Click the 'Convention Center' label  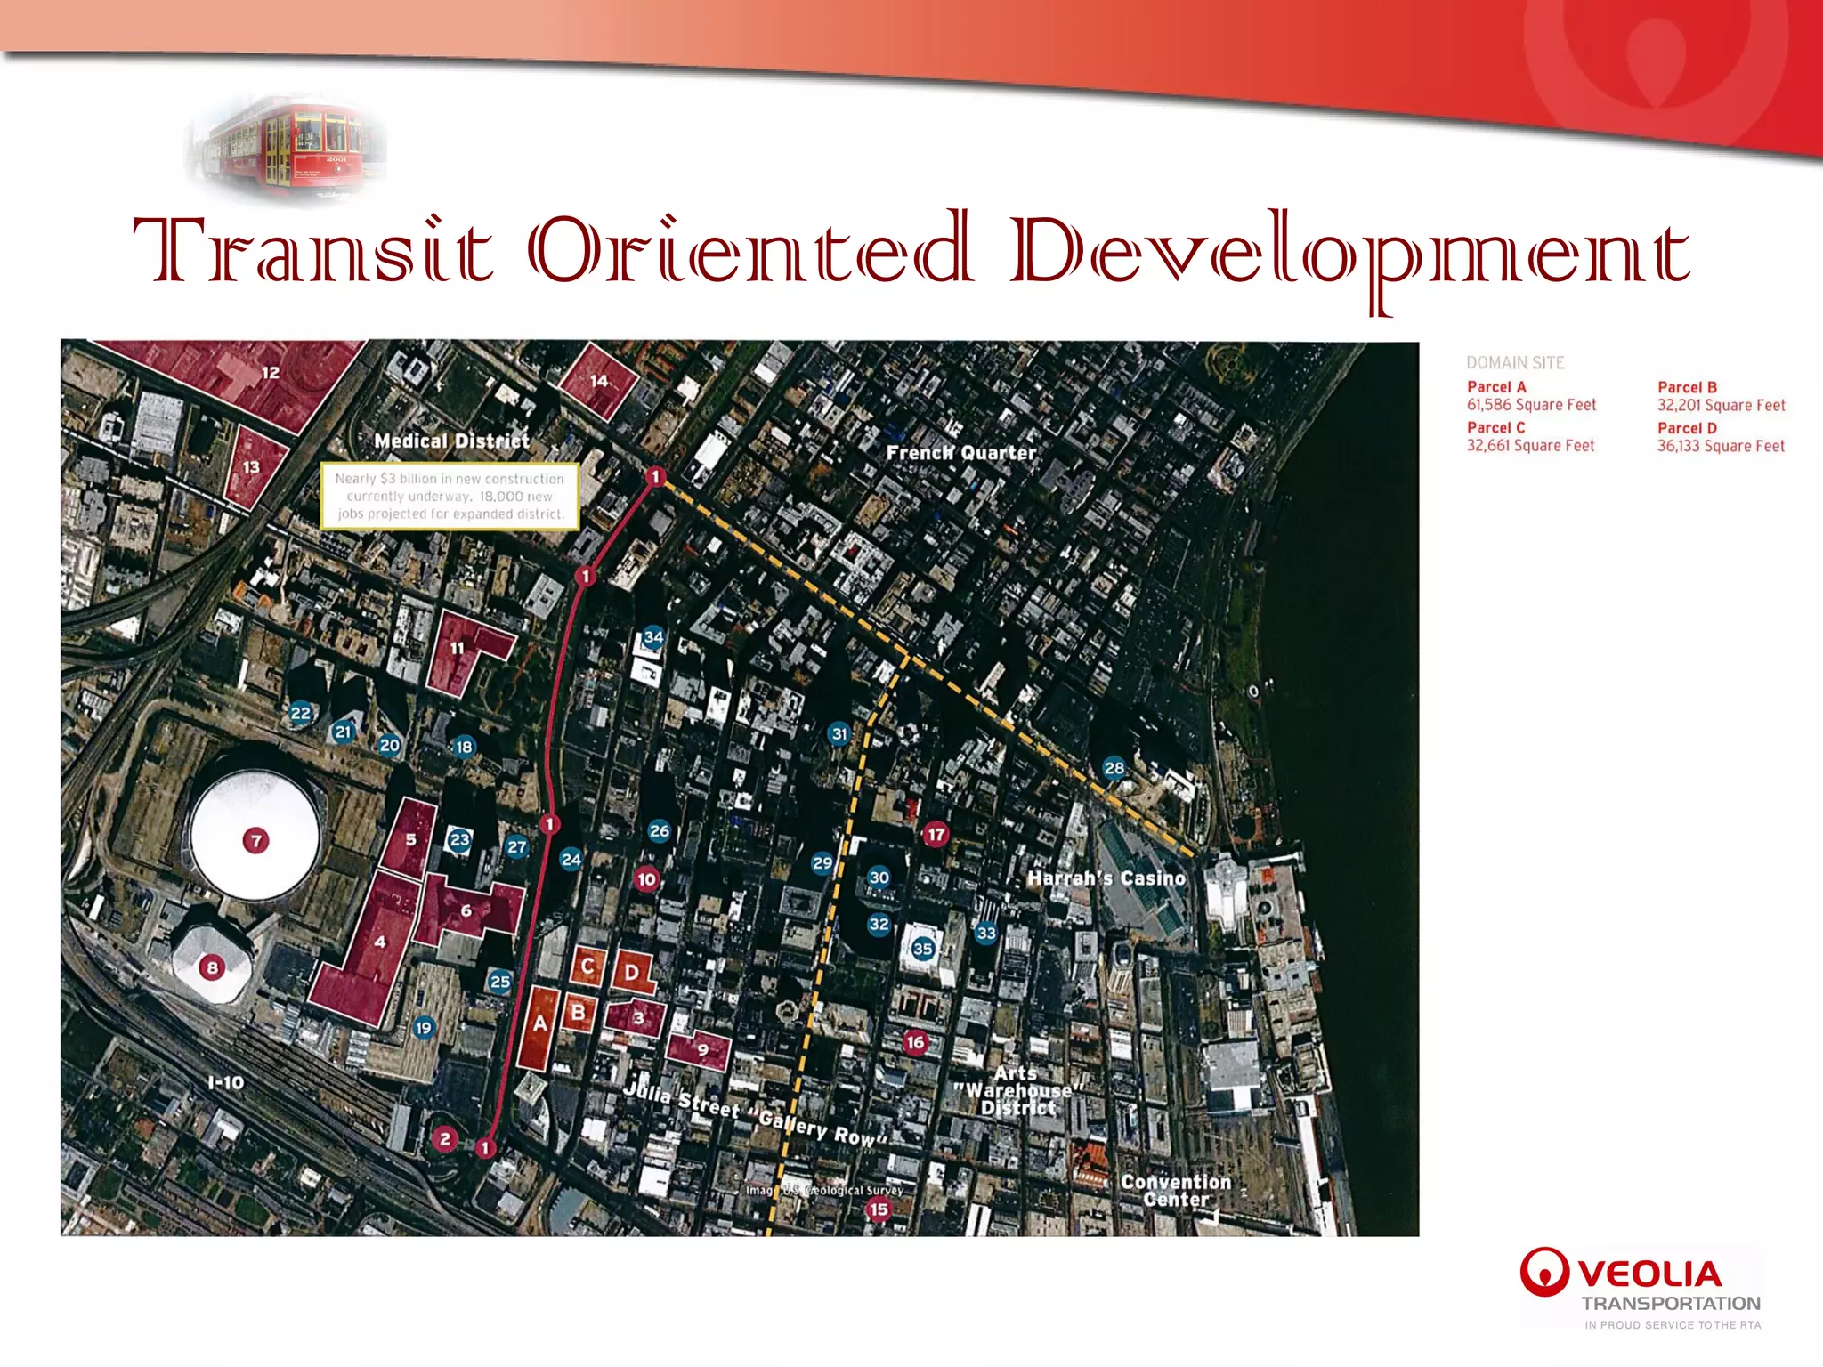pos(1176,1191)
